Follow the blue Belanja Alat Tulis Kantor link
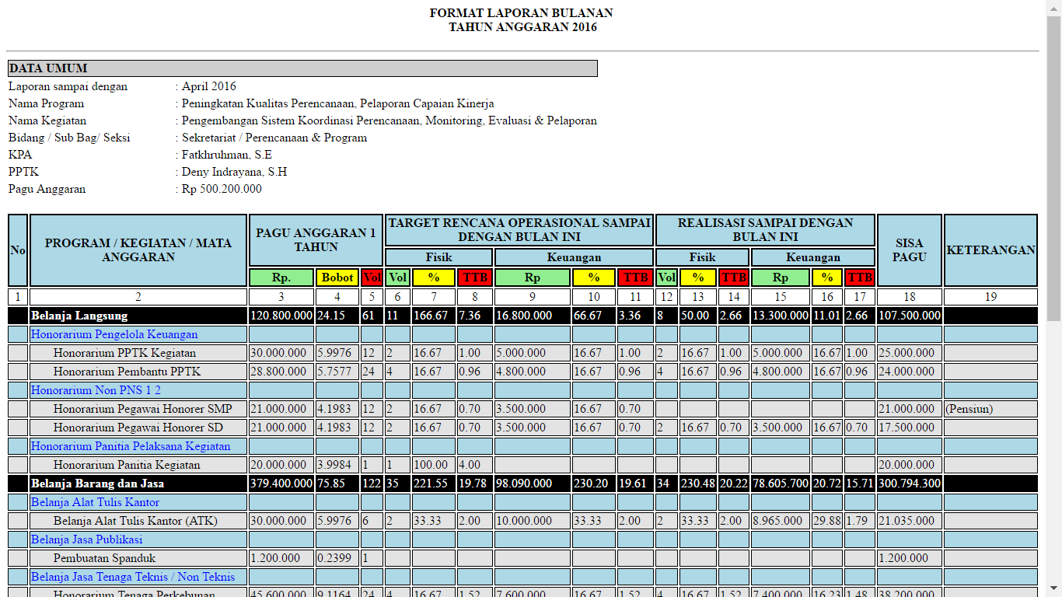Viewport: 1062px width, 597px height. [x=95, y=502]
